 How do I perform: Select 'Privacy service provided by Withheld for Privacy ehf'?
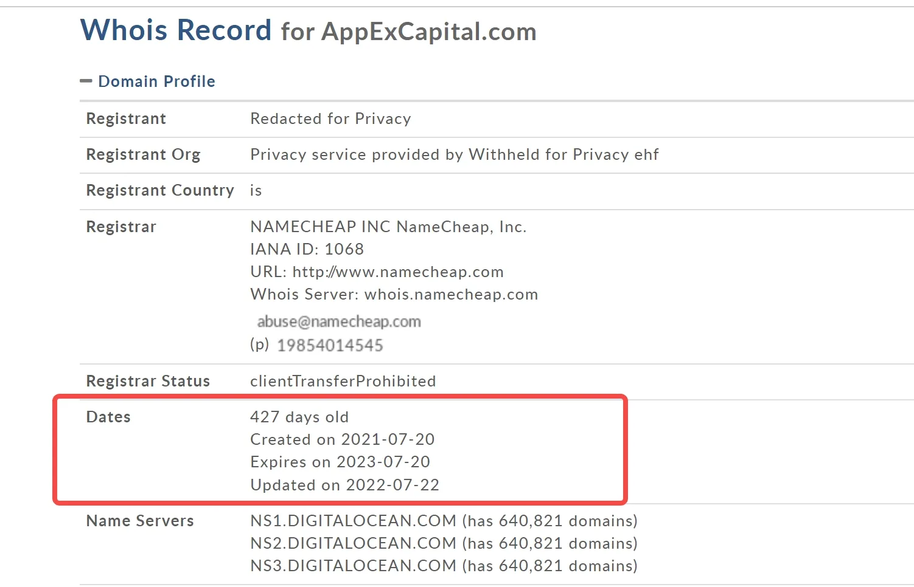[455, 154]
